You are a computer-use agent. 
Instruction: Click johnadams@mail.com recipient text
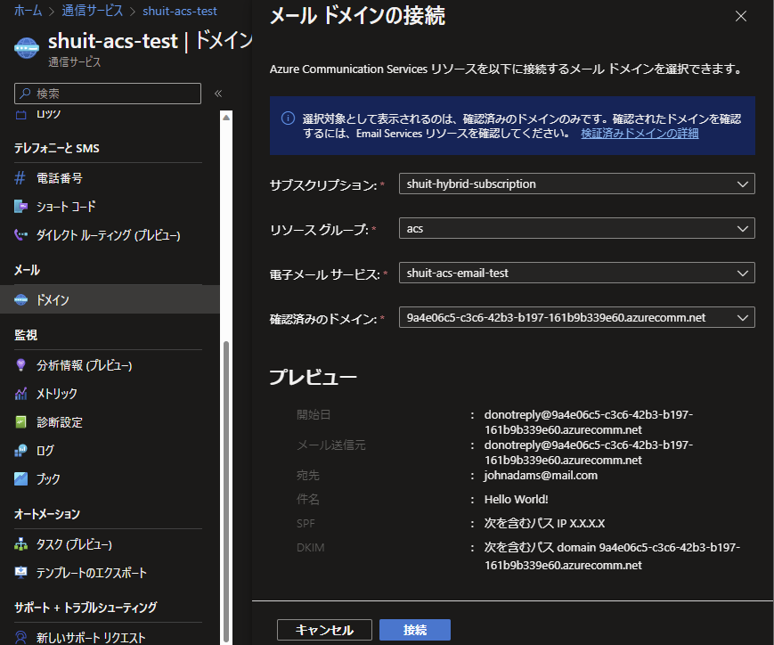pyautogui.click(x=541, y=475)
